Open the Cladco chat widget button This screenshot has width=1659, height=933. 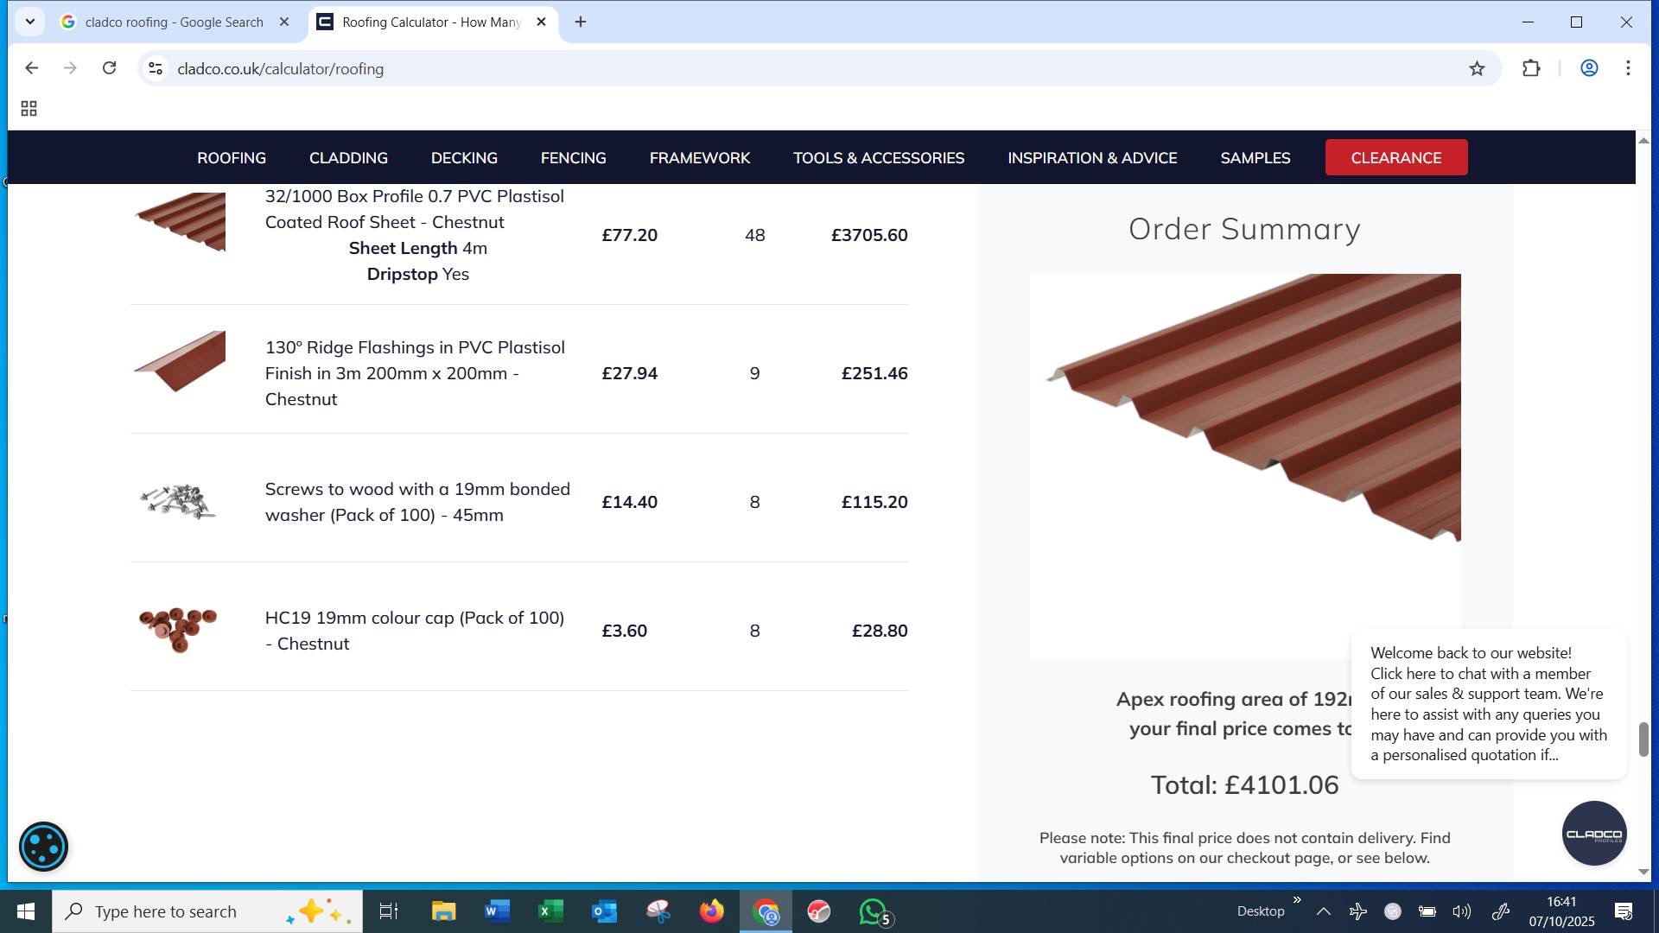pos(1594,834)
